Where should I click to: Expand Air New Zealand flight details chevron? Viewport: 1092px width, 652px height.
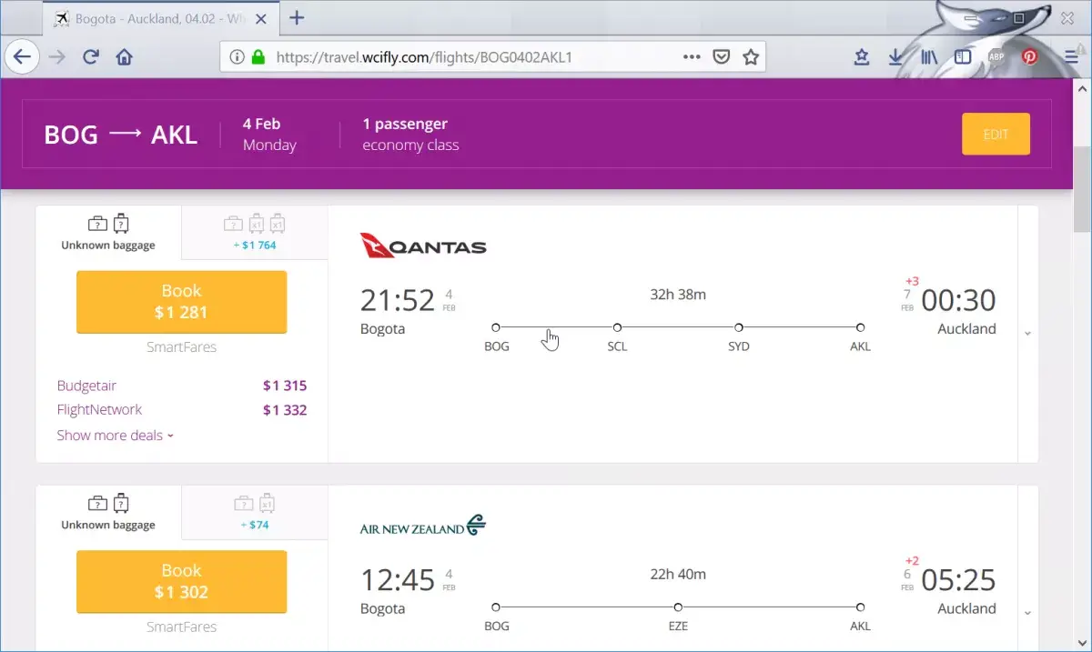pos(1027,613)
